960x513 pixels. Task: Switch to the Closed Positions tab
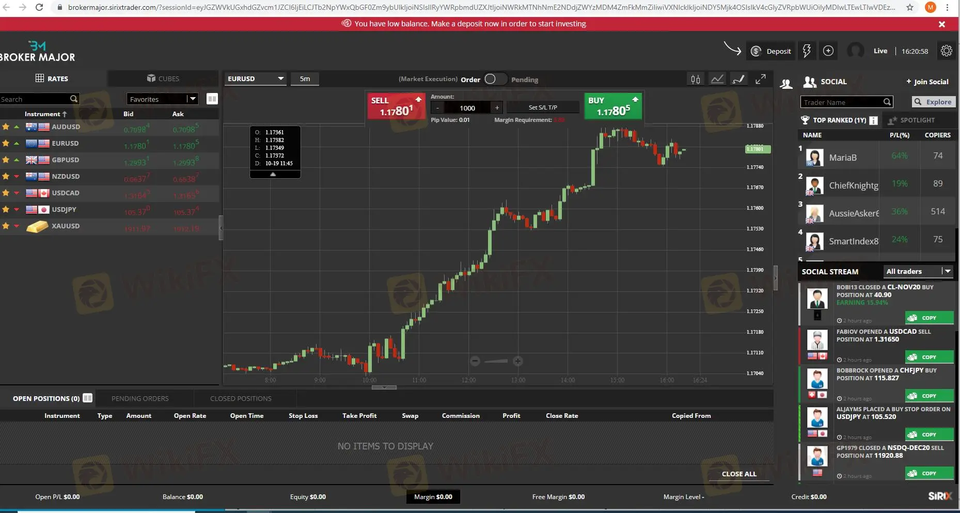pos(241,398)
